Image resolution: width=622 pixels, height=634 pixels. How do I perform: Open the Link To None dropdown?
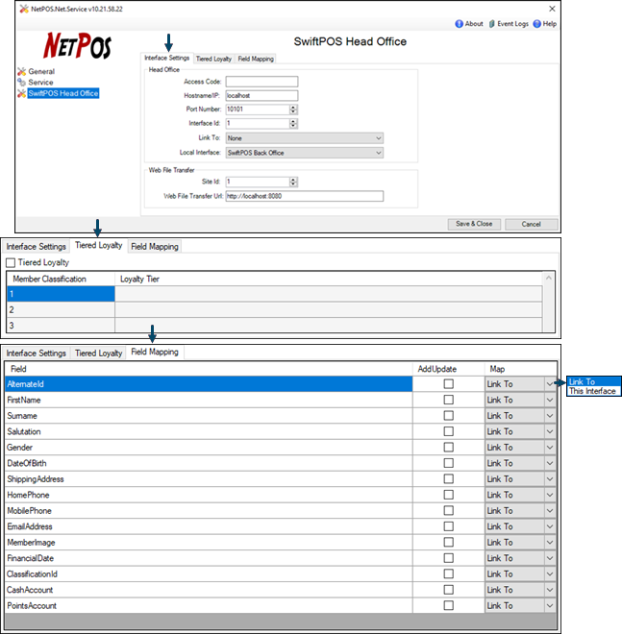pos(305,138)
